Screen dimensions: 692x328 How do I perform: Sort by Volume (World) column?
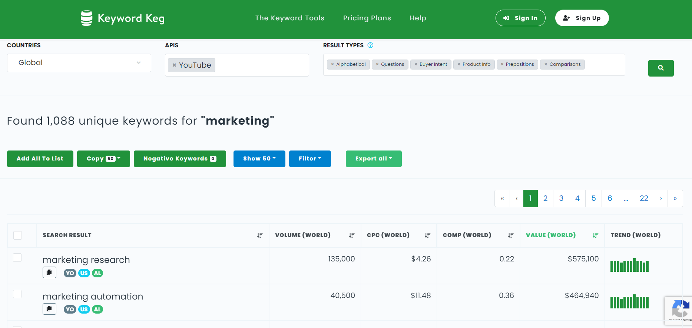pyautogui.click(x=352, y=235)
